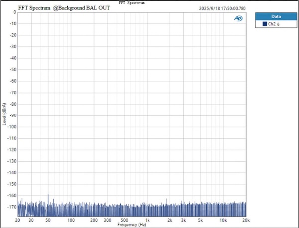
Task: Click the '-160' level axis tick label
Action: pos(12,196)
